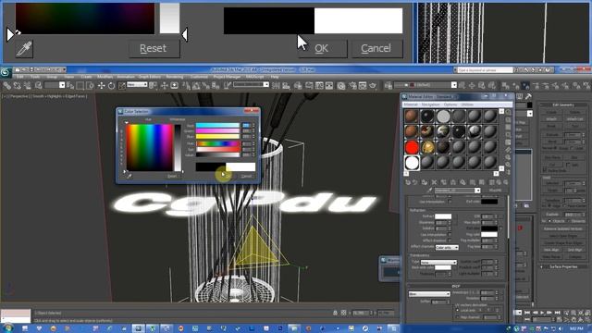Select the Select and Link tool

coord(7,86)
